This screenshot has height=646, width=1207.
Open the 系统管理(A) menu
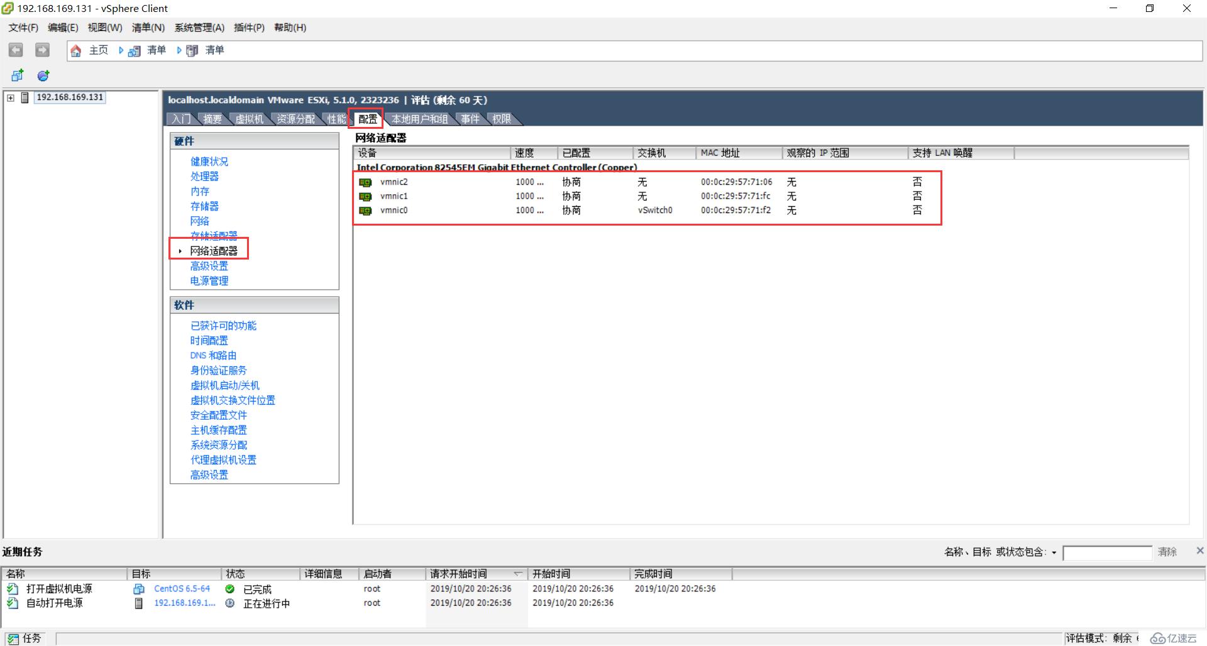point(199,28)
